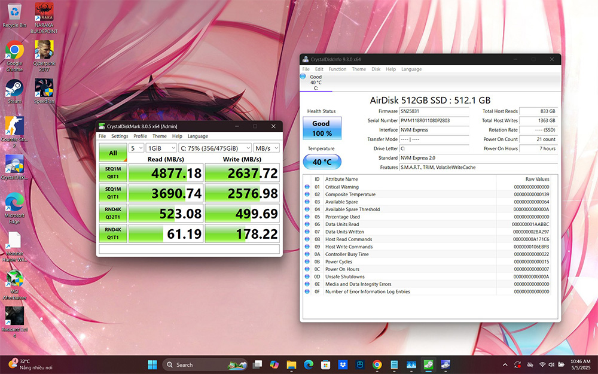The height and width of the screenshot is (374, 598).
Task: Open Task View on the taskbar
Action: [257, 365]
